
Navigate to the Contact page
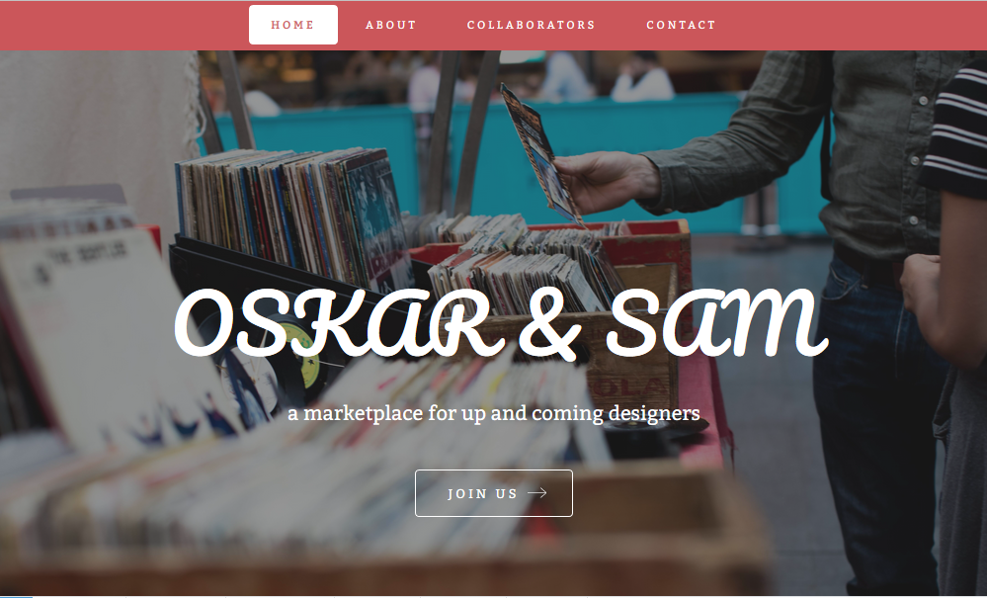[x=681, y=25]
